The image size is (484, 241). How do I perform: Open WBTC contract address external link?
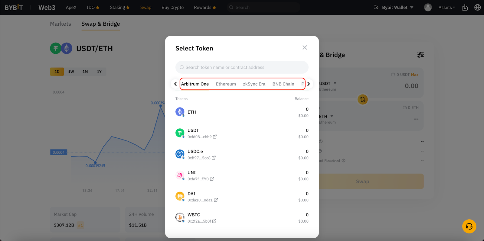click(x=214, y=221)
